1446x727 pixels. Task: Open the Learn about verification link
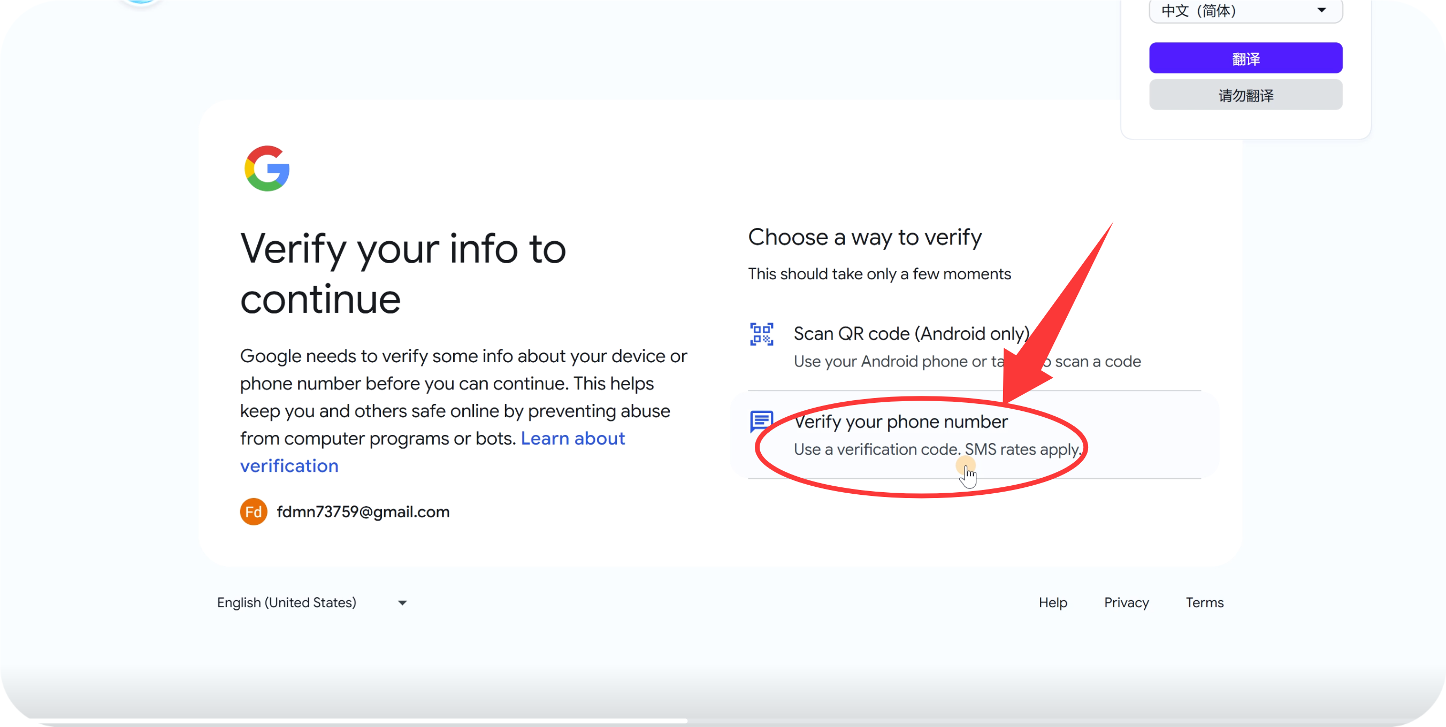pyautogui.click(x=572, y=439)
